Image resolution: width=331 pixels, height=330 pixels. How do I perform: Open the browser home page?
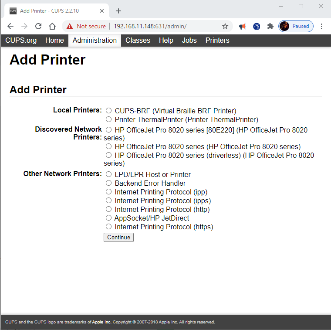[52, 26]
